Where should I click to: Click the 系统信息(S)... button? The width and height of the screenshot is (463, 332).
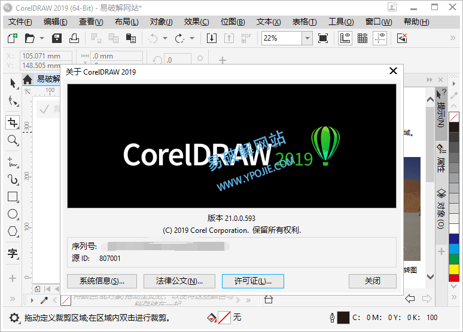102,281
